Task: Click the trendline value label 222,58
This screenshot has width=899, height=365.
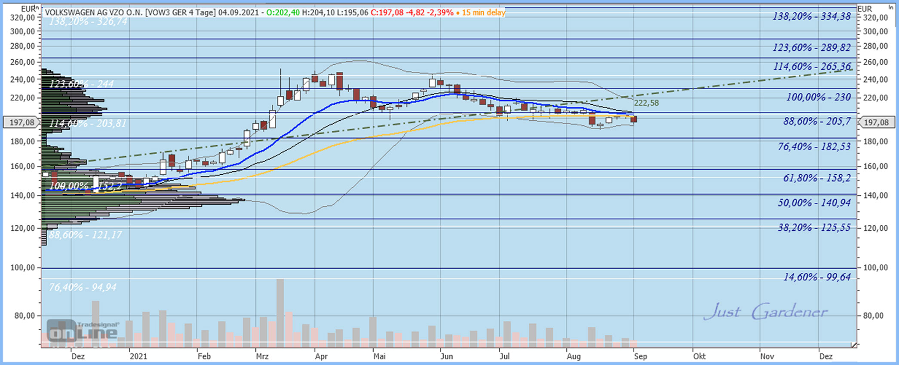Action: tap(646, 103)
